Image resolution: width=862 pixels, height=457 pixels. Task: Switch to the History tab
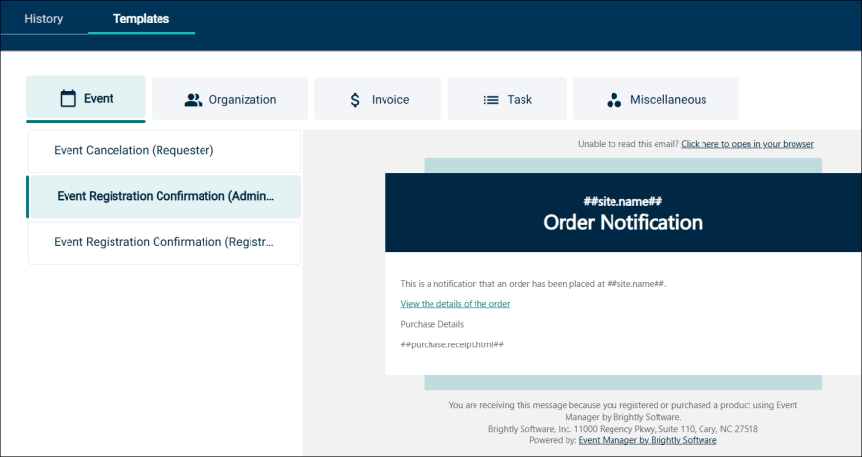tap(44, 19)
